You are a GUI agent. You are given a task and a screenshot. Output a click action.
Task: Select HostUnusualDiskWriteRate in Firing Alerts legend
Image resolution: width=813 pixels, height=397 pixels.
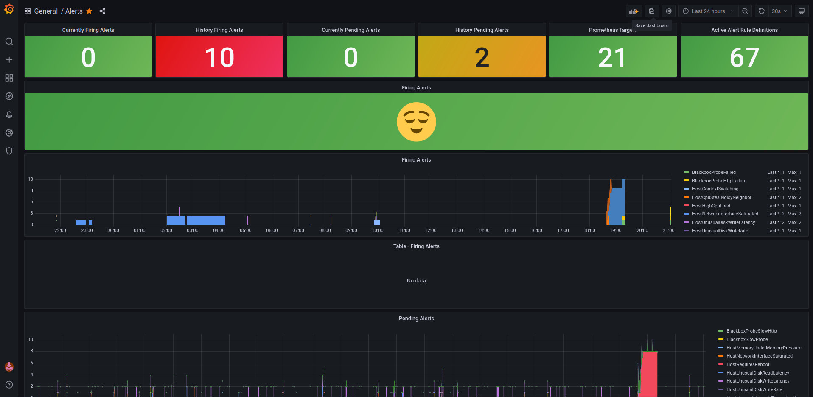click(720, 231)
